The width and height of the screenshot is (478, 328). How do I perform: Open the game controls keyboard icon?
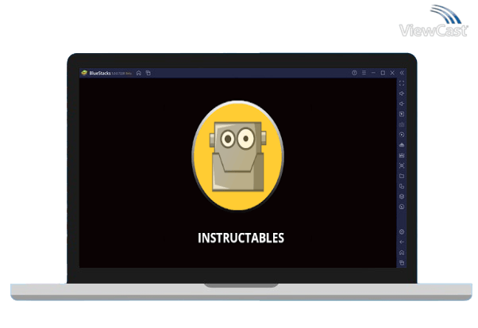click(x=402, y=124)
